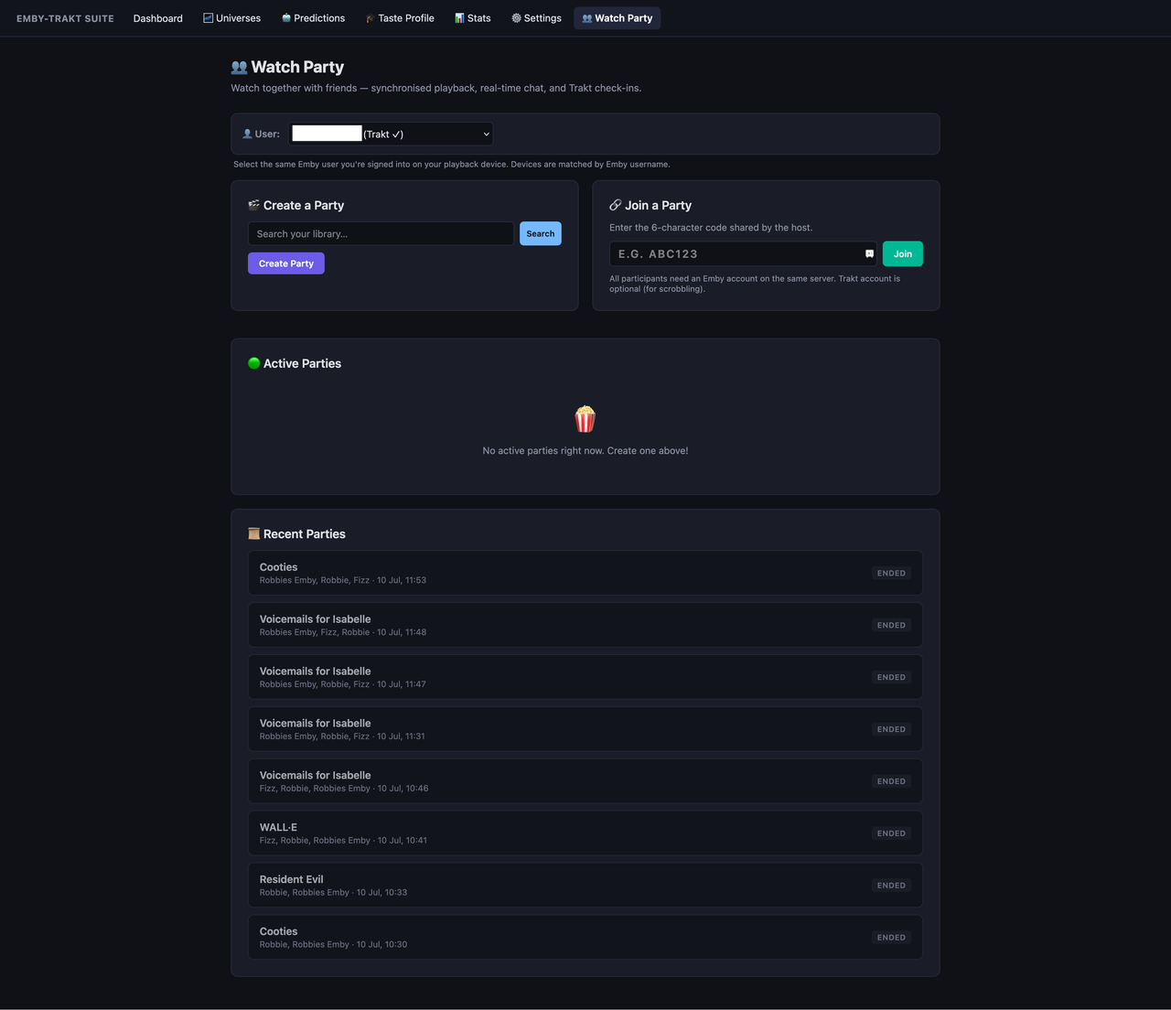The width and height of the screenshot is (1171, 1010).
Task: Click the scroll icon beside Recent Parties
Action: tap(254, 533)
